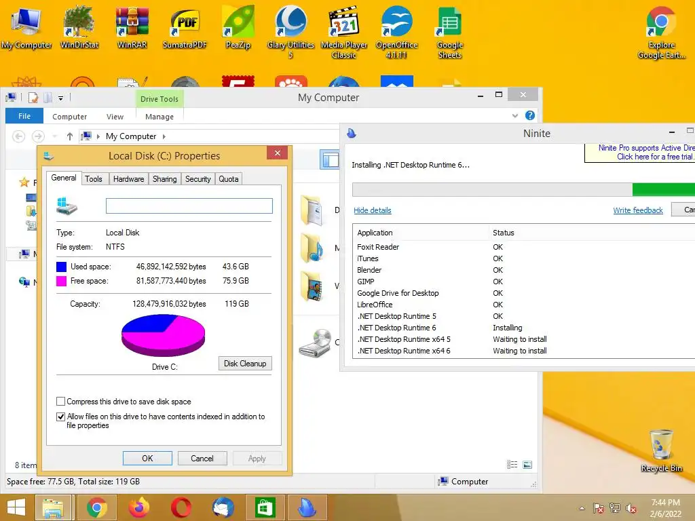Switch to File Explorer in the taskbar

(x=53, y=507)
